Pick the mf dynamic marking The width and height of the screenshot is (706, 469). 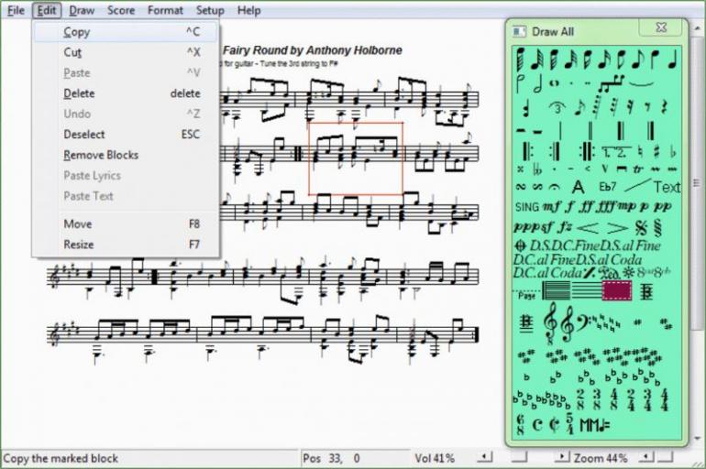point(551,207)
